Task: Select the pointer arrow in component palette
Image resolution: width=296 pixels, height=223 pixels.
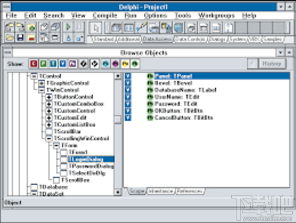Action: coord(96,28)
